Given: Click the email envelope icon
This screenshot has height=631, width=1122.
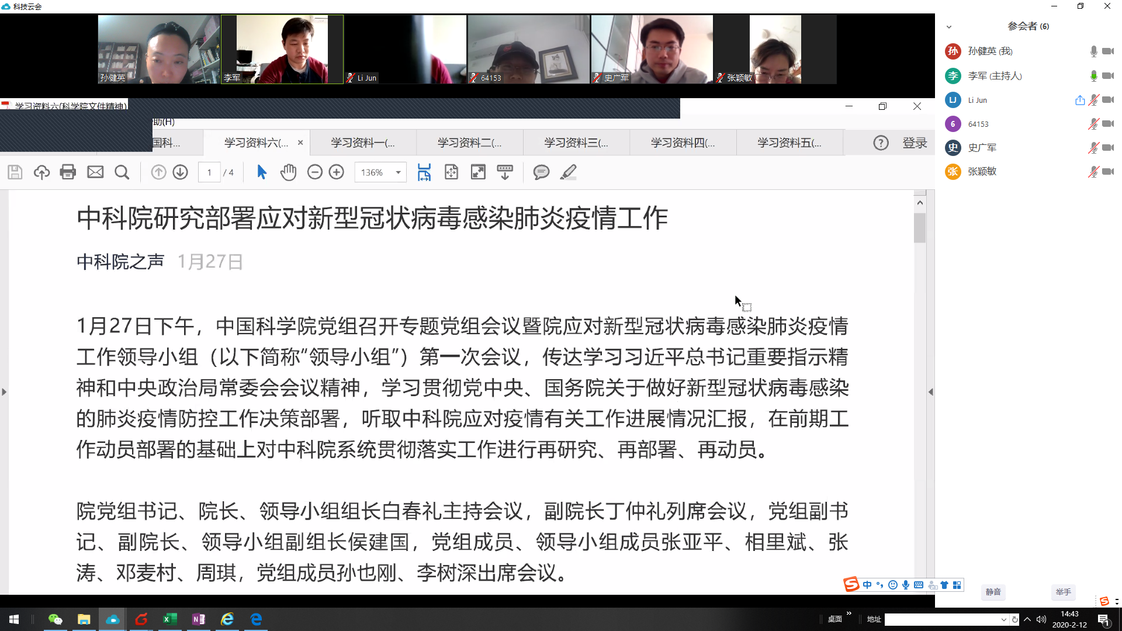Looking at the screenshot, I should click(x=95, y=172).
